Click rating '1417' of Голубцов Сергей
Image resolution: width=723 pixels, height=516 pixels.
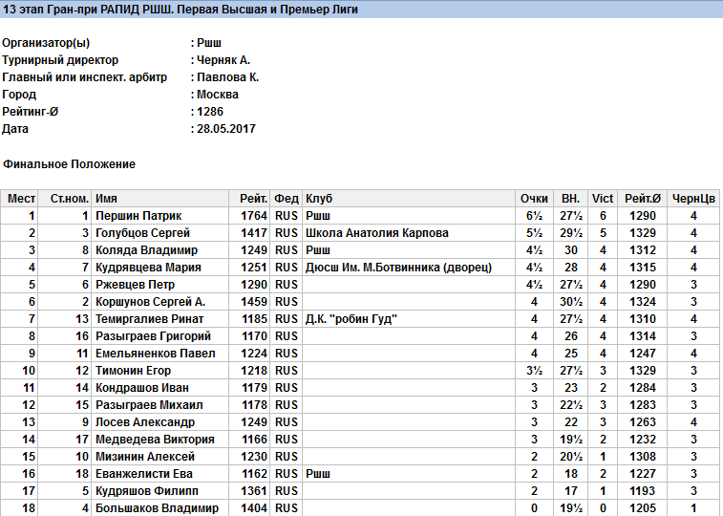coord(254,232)
